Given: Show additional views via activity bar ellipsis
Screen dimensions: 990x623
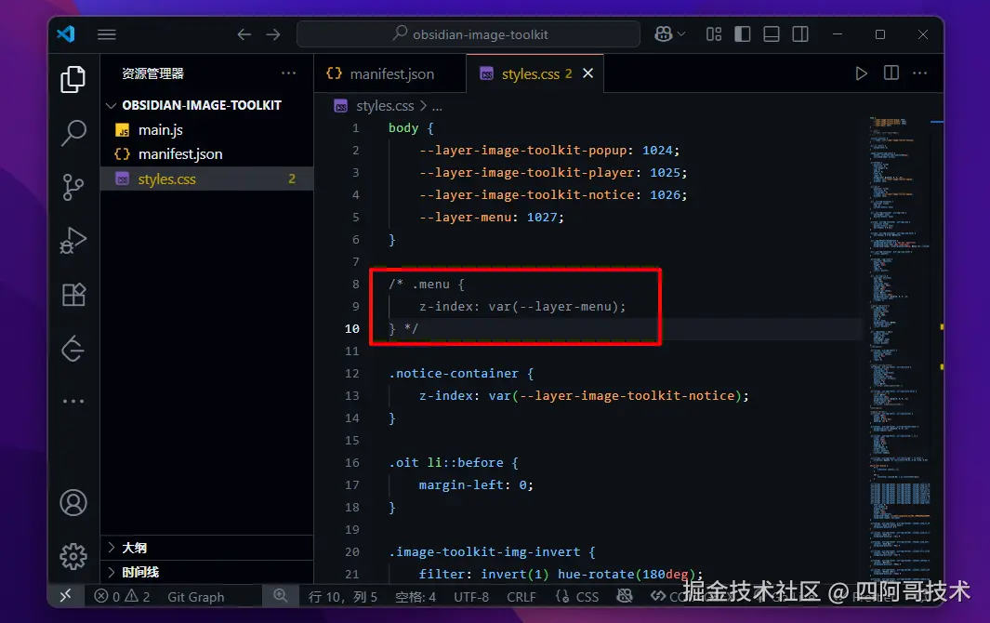Looking at the screenshot, I should coord(73,401).
